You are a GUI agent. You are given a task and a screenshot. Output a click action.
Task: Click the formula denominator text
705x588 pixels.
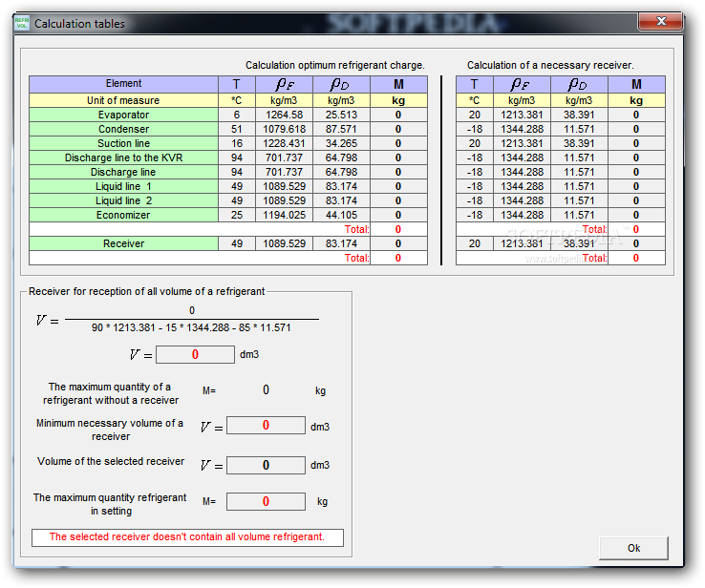(191, 327)
